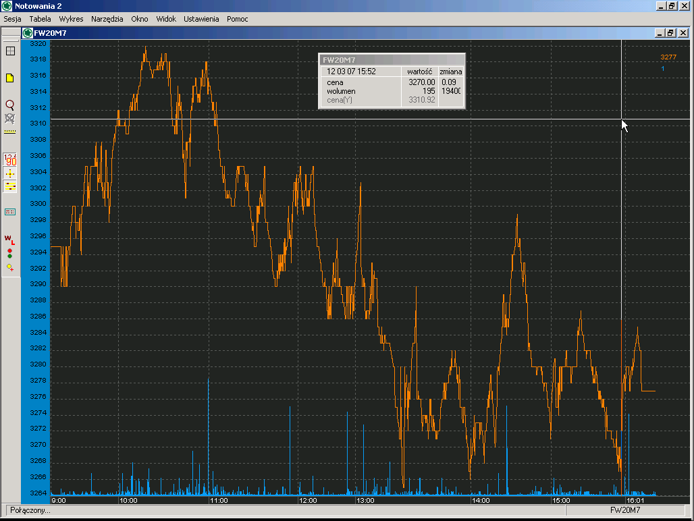
Task: Expand the Ustawienia menu
Action: [201, 19]
